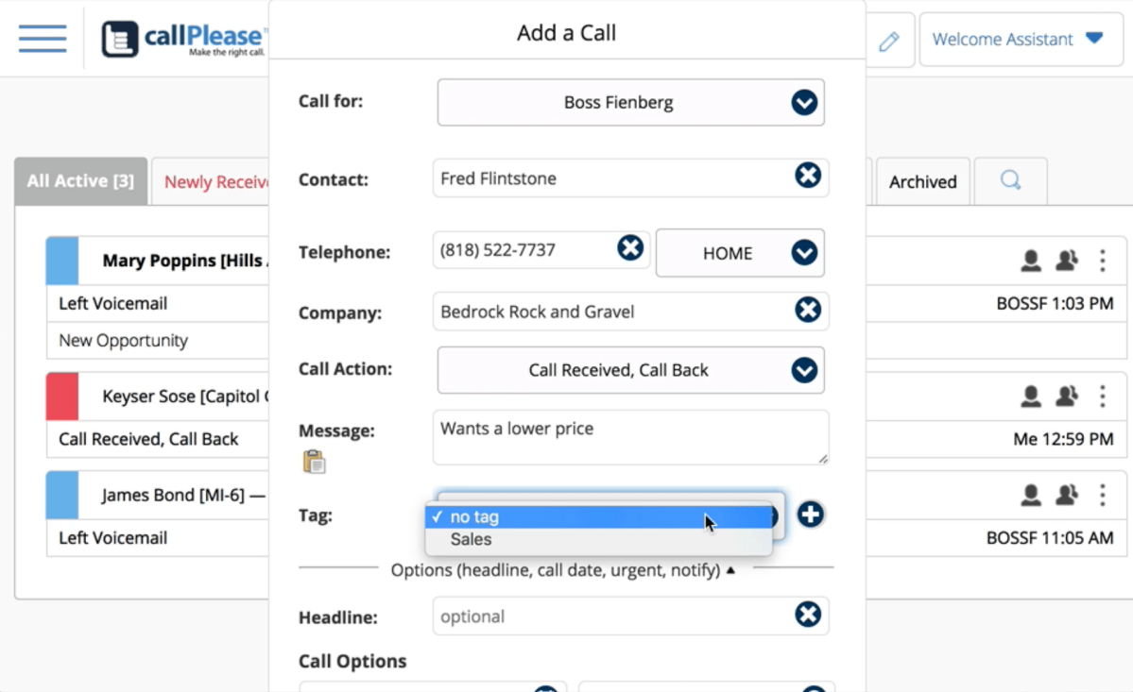
Task: Paste text via the clipboard icon under Message
Action: tap(312, 461)
